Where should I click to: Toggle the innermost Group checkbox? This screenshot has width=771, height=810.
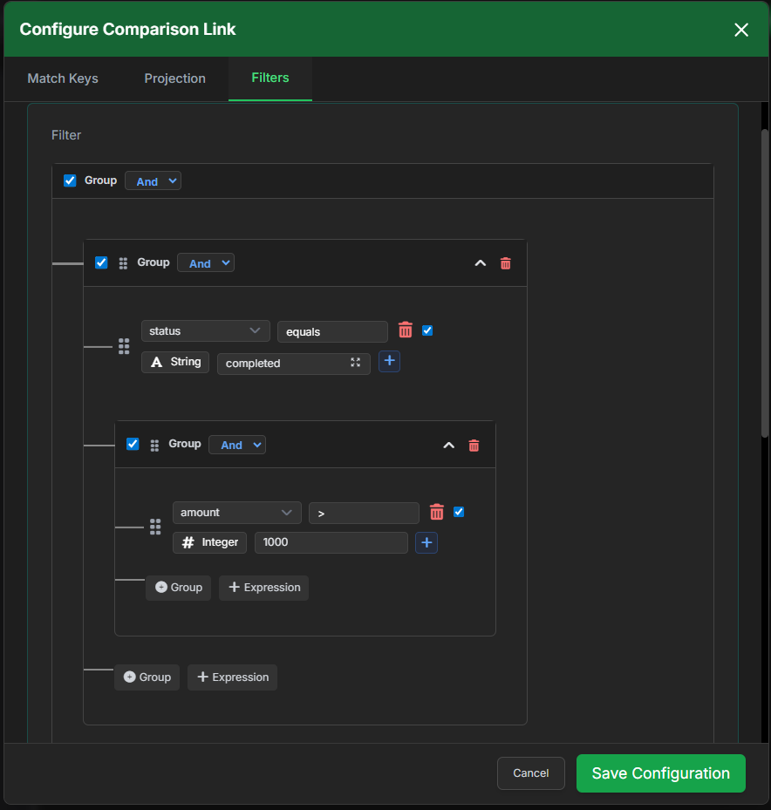coord(133,445)
